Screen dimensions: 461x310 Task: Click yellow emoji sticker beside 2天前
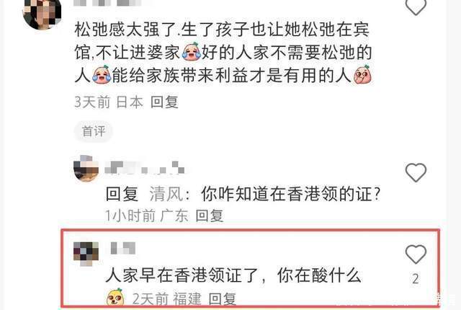click(x=115, y=297)
